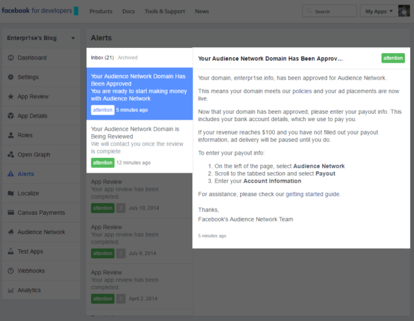Open App Details in the sidebar

(41, 116)
